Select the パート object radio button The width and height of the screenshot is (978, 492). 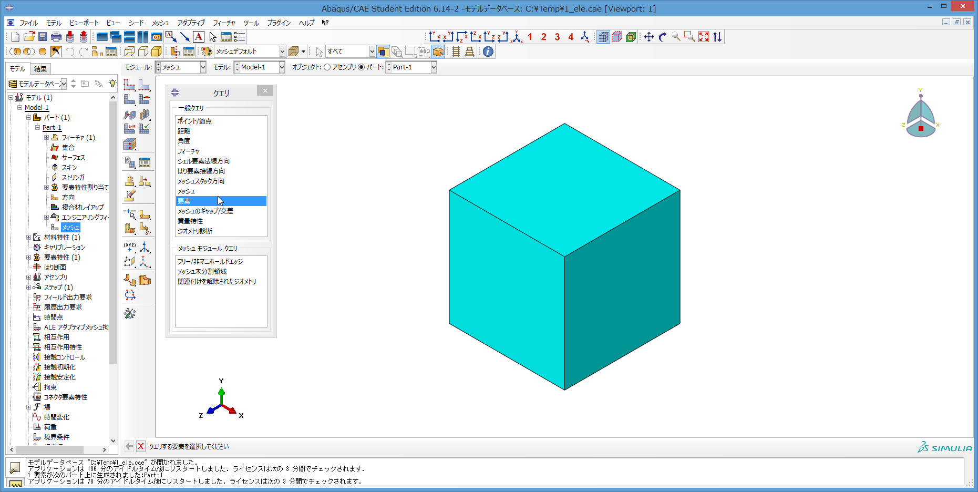362,67
